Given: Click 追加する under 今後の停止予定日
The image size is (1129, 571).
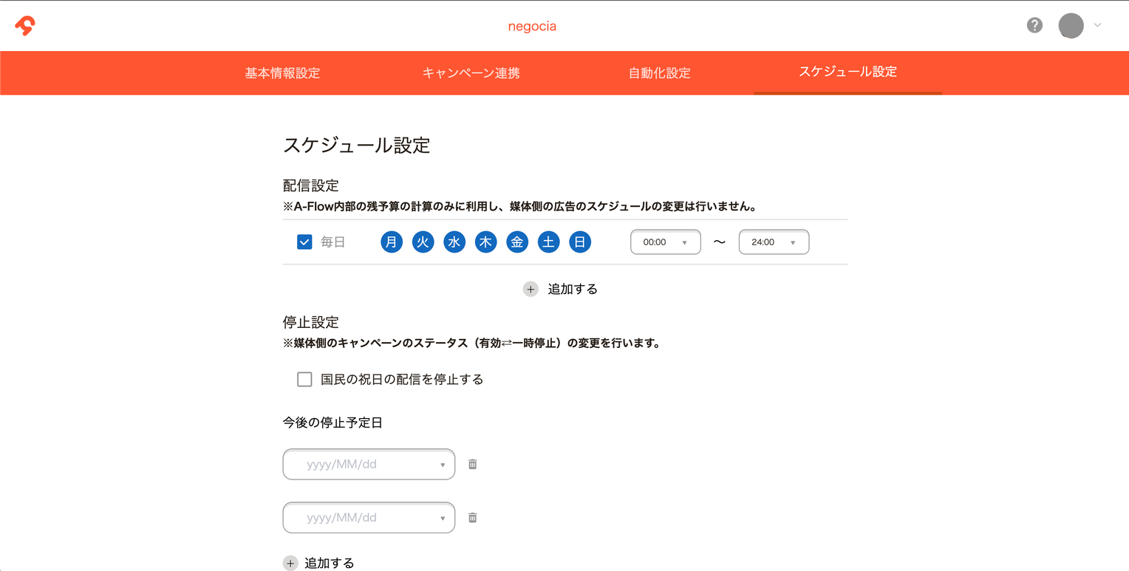Looking at the screenshot, I should pos(330,564).
